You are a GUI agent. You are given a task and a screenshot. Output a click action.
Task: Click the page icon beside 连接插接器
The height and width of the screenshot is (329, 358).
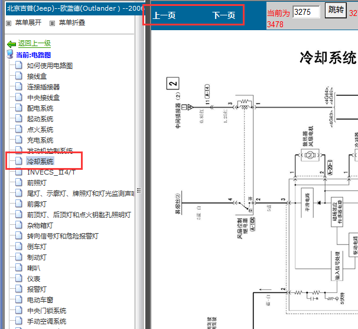19,86
